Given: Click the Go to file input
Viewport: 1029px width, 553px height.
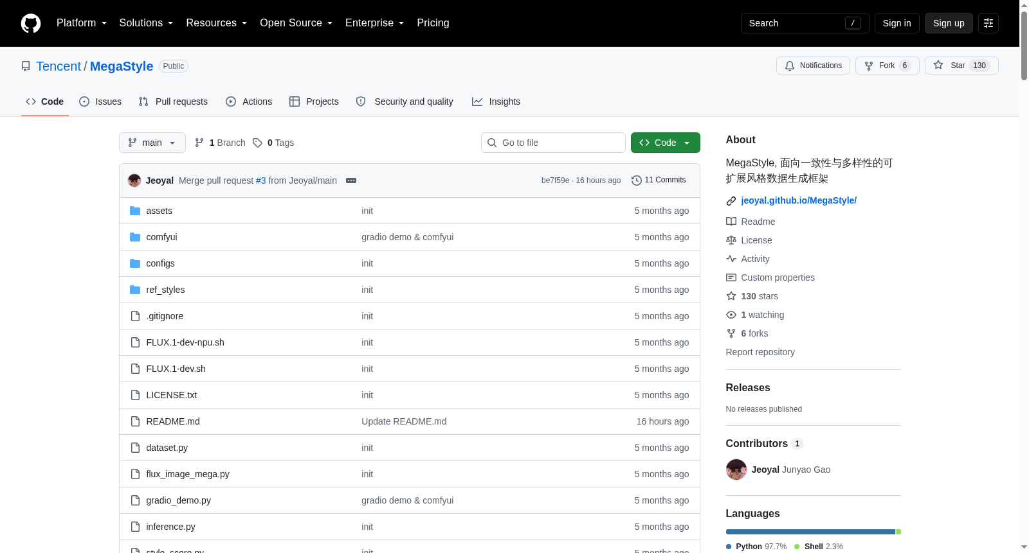Looking at the screenshot, I should (553, 143).
